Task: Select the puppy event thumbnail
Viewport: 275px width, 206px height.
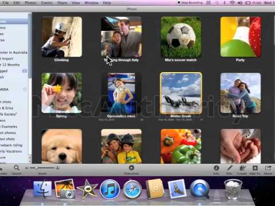Action: pos(61,146)
